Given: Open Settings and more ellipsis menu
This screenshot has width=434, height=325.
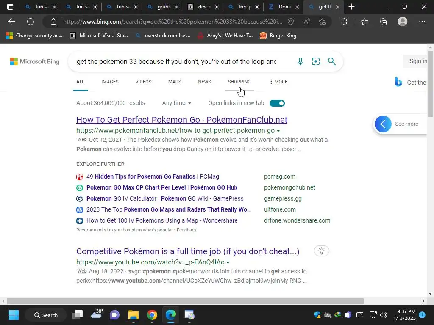Looking at the screenshot, I should [422, 22].
